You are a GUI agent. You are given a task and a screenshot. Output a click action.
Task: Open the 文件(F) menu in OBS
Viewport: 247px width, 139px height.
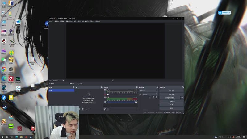coord(51,21)
